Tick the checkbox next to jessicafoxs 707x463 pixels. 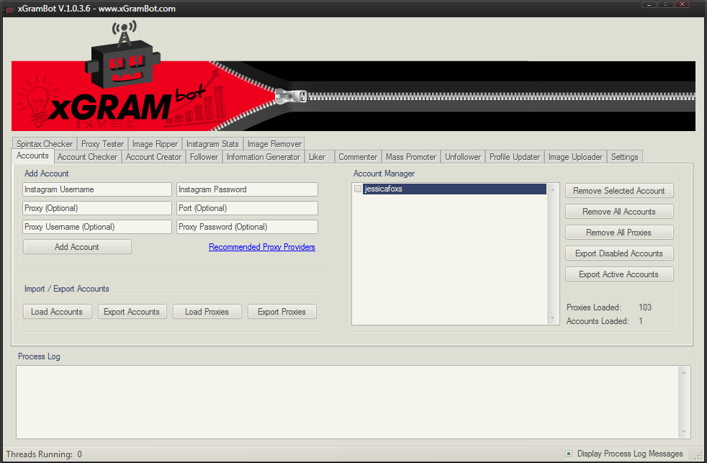(357, 188)
